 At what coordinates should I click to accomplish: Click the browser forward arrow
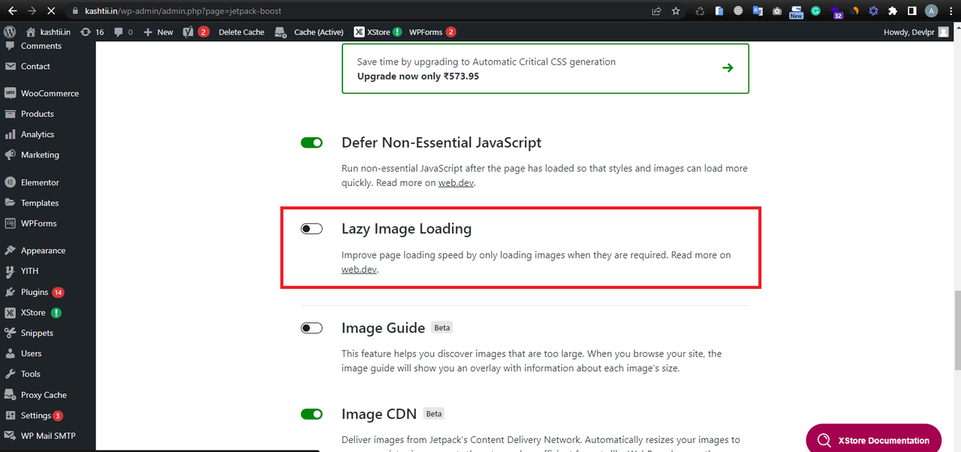(32, 11)
